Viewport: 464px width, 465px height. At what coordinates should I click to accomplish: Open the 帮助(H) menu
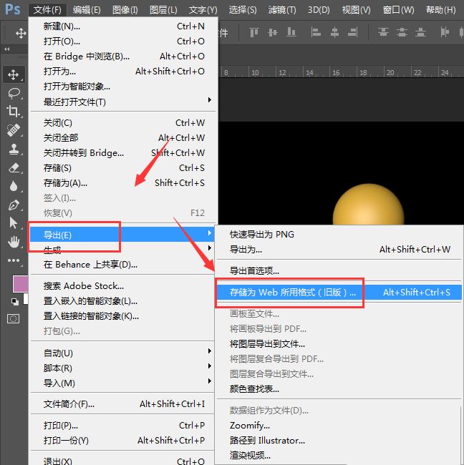point(440,10)
